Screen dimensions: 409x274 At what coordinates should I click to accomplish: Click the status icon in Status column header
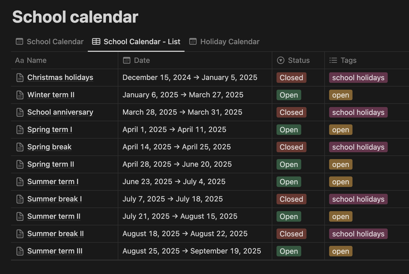[281, 60]
